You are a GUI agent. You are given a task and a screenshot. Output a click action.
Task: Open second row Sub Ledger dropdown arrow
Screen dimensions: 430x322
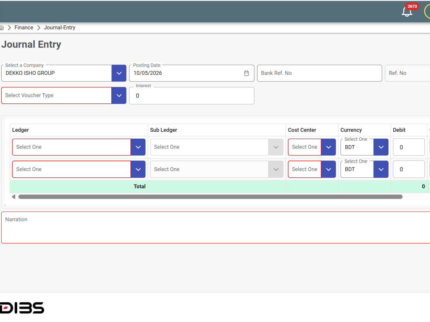tap(276, 169)
